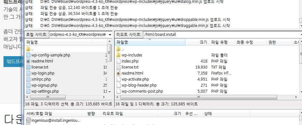This screenshot has height=125, width=302.
Task: Click server icon for ingenious@install queue entry
Action: click(28, 120)
